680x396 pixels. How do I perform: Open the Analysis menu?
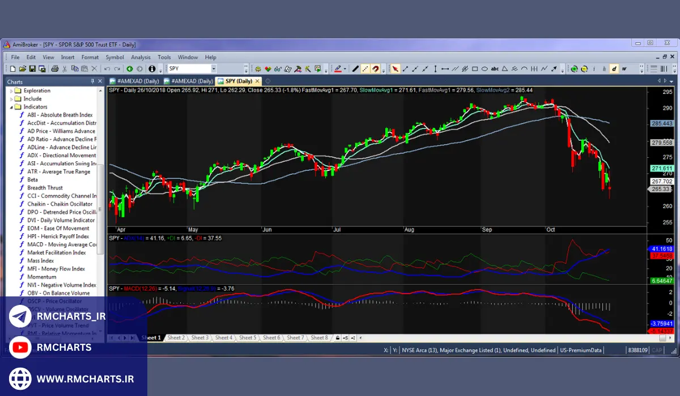tap(141, 57)
